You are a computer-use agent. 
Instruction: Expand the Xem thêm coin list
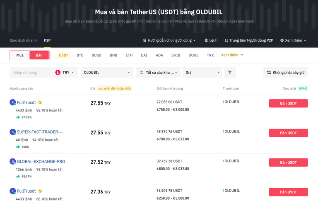coord(232,55)
